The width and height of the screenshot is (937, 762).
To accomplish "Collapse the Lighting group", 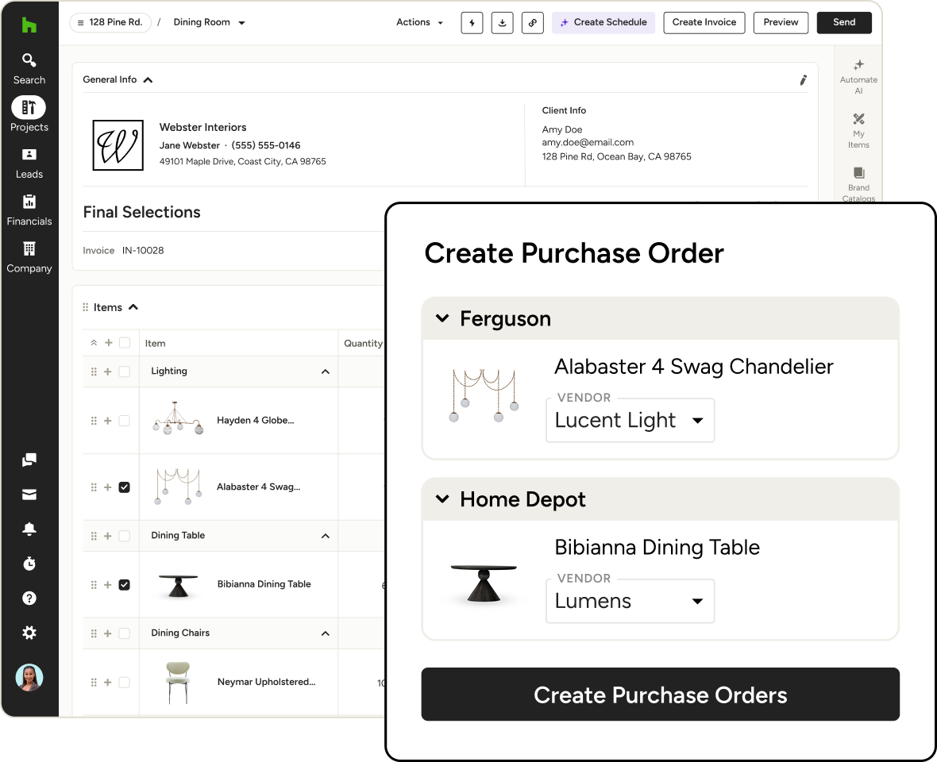I will point(325,371).
